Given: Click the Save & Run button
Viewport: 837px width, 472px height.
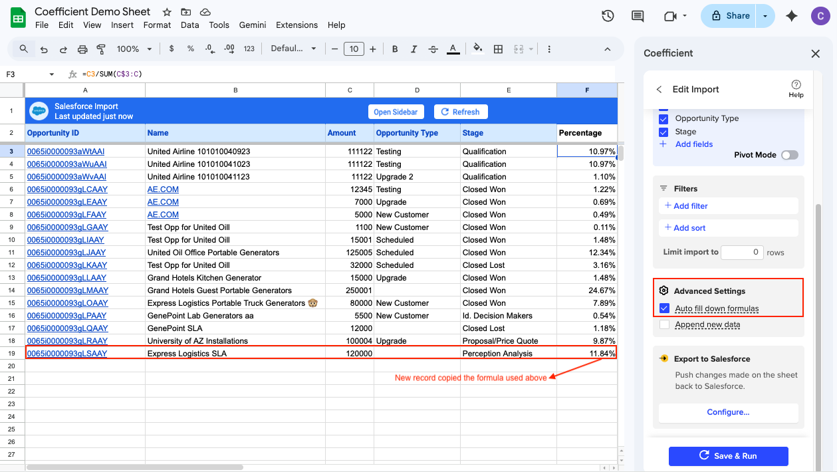Looking at the screenshot, I should 728,456.
